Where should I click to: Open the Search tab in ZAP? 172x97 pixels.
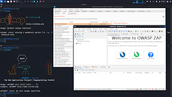[x=87, y=67]
